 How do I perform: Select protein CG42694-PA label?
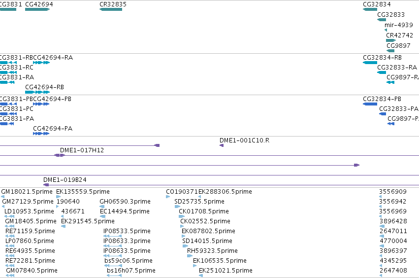pyautogui.click(x=53, y=129)
